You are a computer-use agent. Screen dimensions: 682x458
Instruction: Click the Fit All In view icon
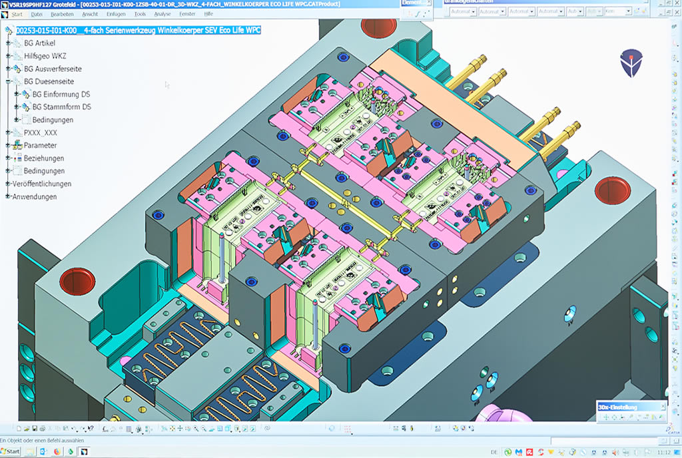(x=173, y=429)
